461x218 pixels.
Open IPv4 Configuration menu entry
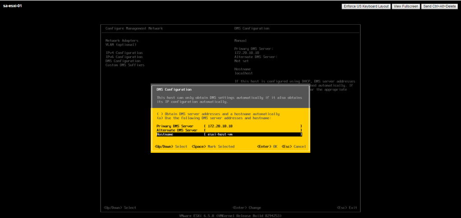124,53
